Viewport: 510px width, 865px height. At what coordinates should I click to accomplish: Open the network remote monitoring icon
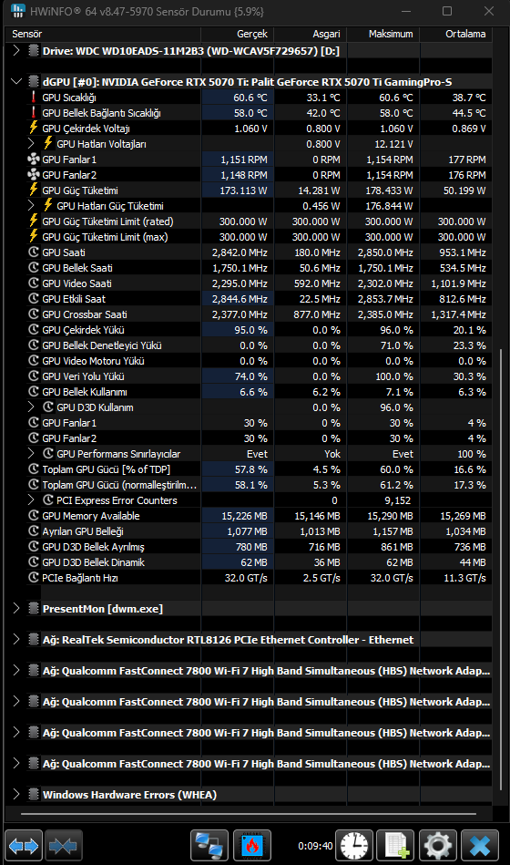[209, 845]
